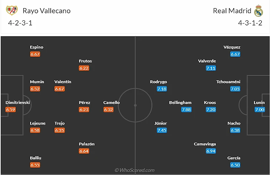Click Nacho's 6.38 rating badge
This screenshot has height=175, width=270.
pos(235,130)
